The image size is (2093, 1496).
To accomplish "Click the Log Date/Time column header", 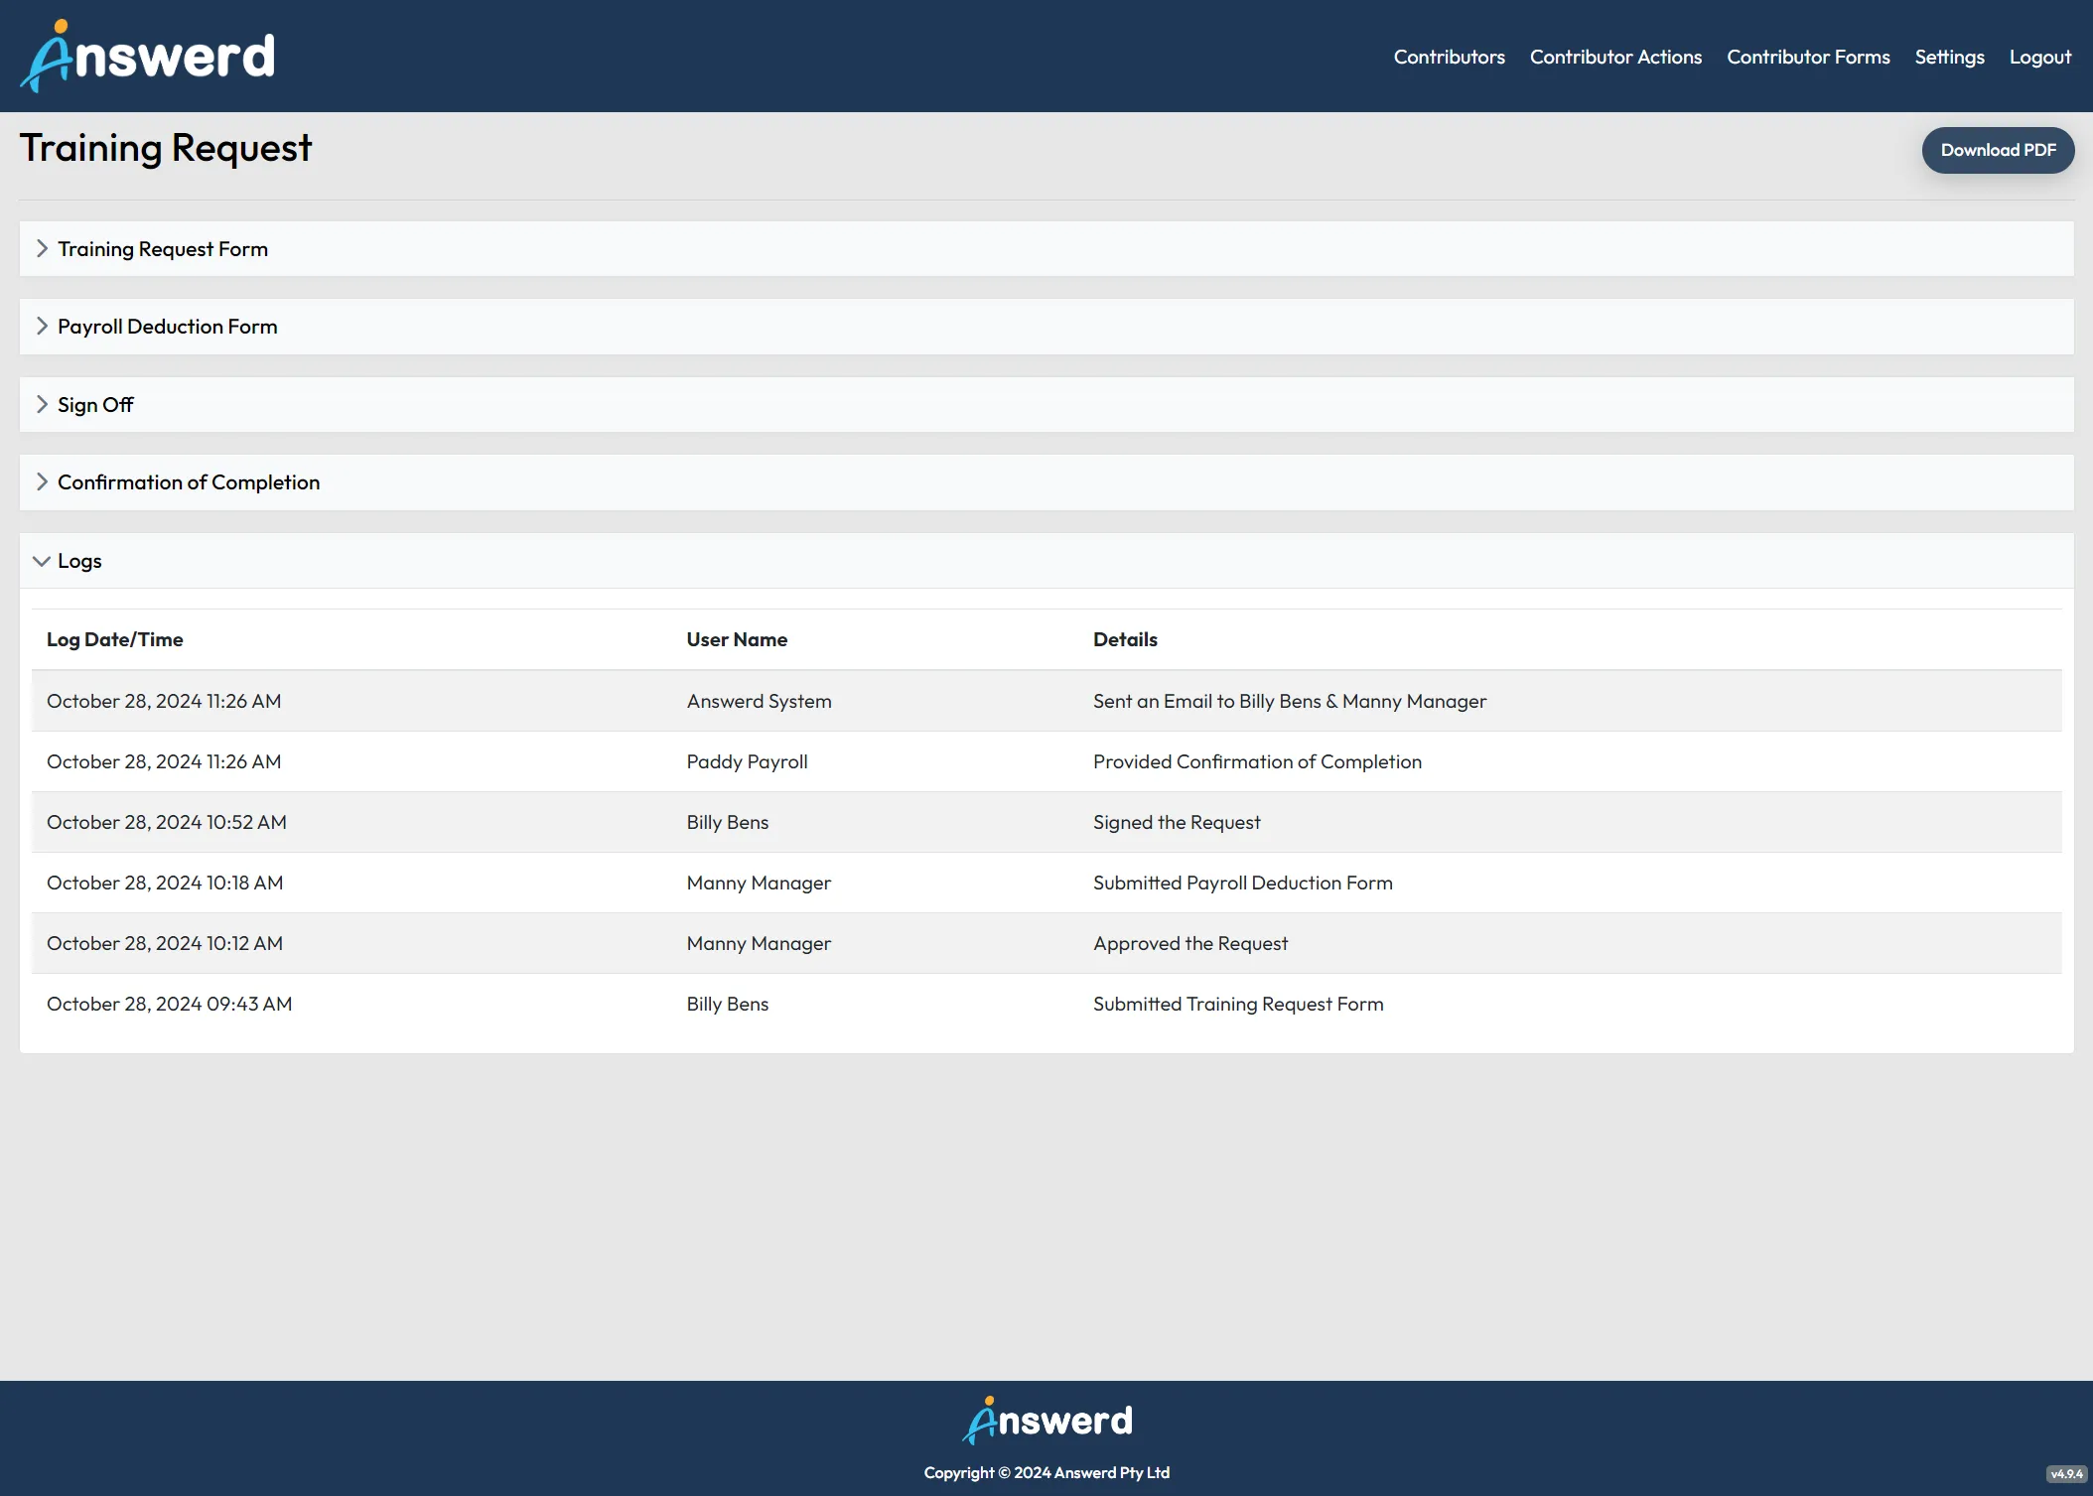I will click(114, 639).
